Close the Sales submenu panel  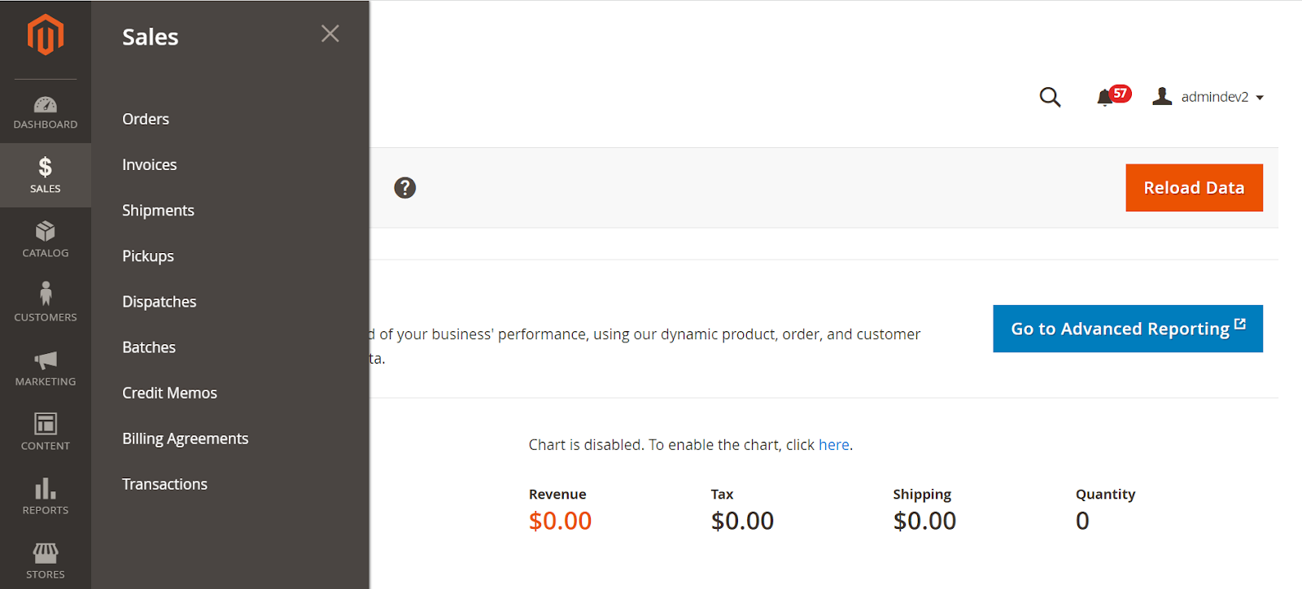pos(330,33)
